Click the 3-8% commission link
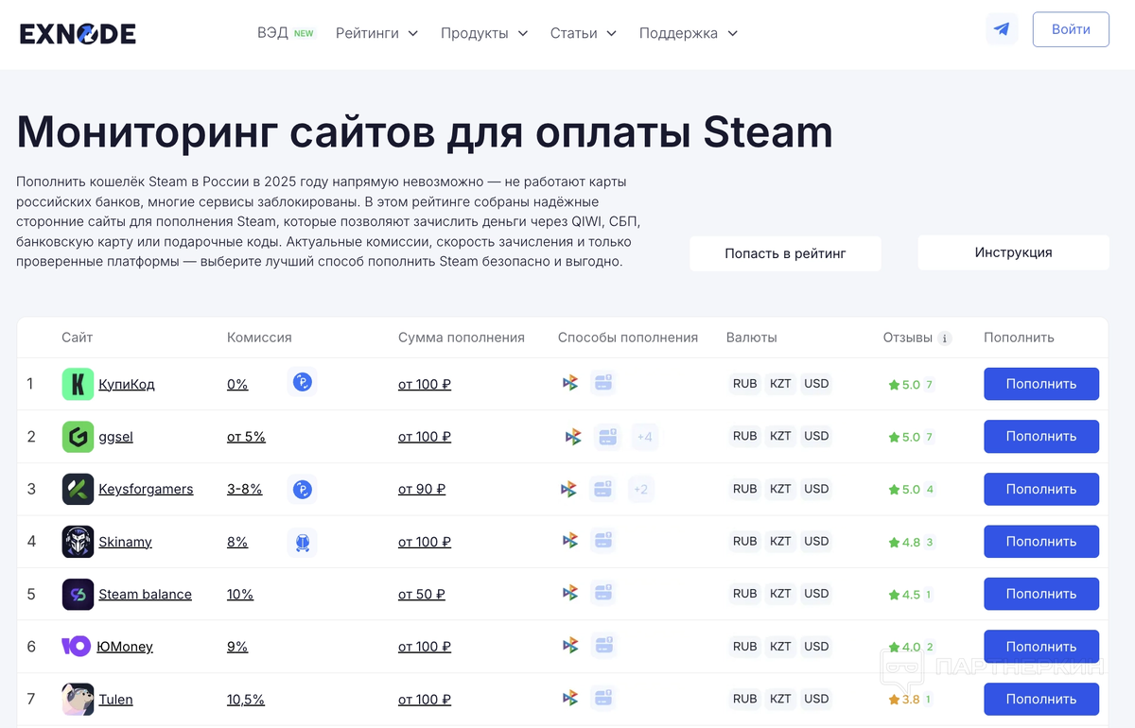The width and height of the screenshot is (1135, 728). (244, 489)
